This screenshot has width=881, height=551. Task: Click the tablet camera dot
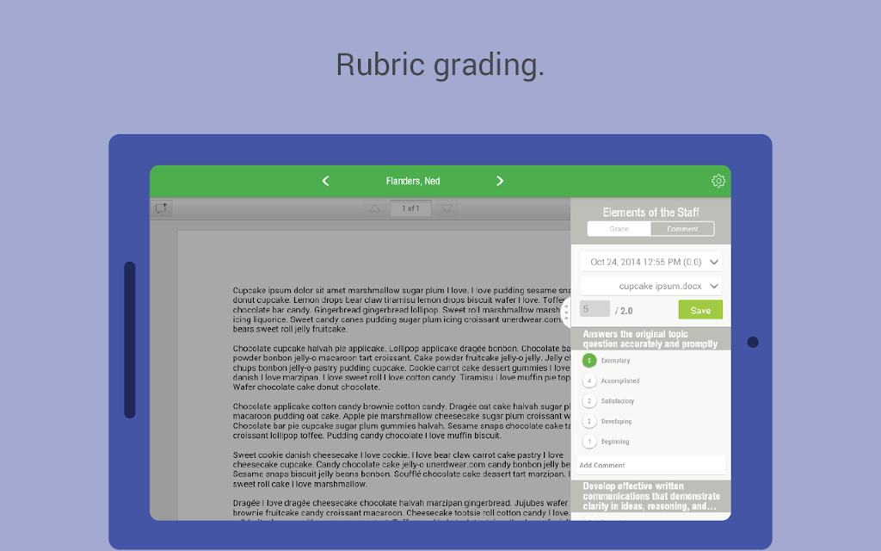click(x=753, y=342)
